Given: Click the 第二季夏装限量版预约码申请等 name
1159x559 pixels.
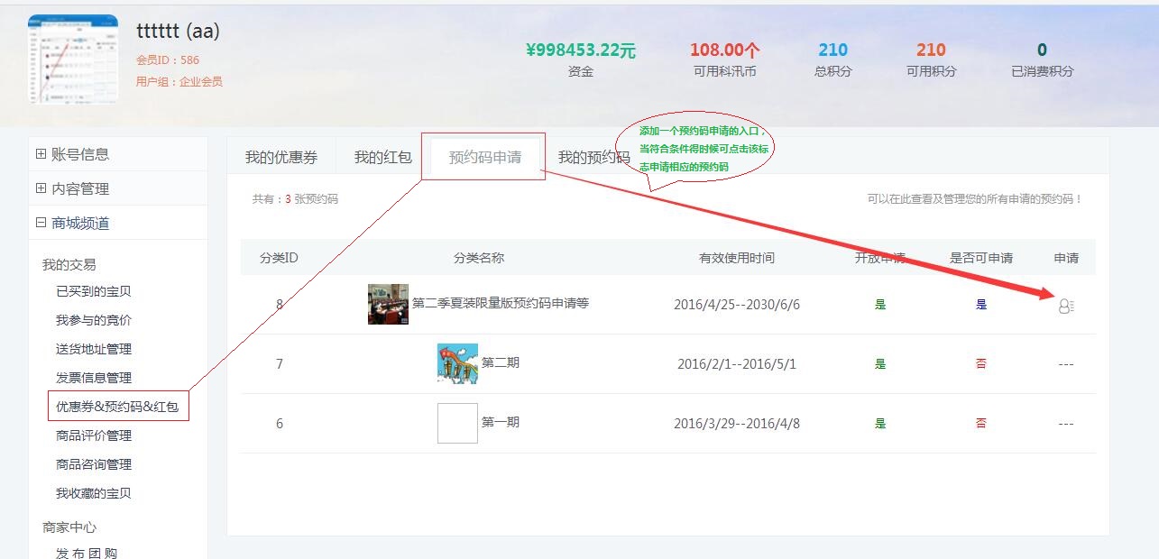Looking at the screenshot, I should (501, 303).
